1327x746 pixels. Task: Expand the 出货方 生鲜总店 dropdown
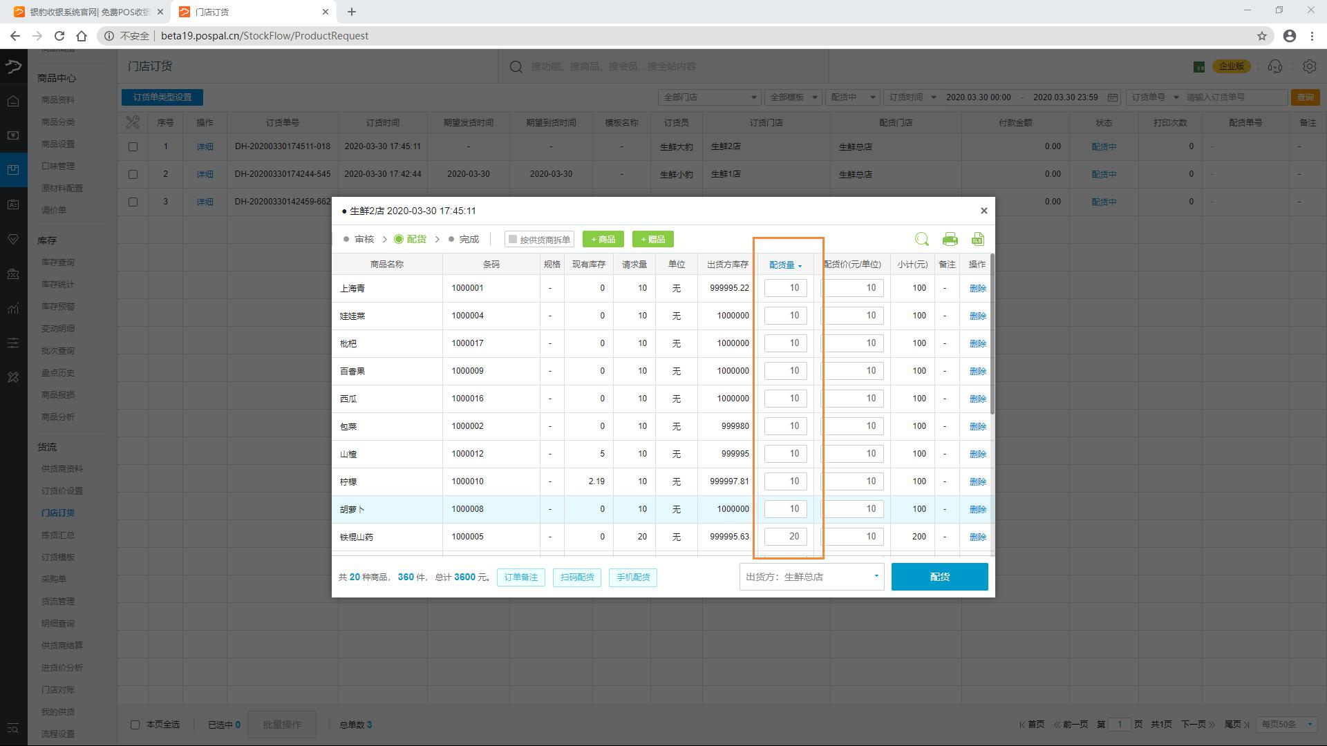tap(811, 577)
